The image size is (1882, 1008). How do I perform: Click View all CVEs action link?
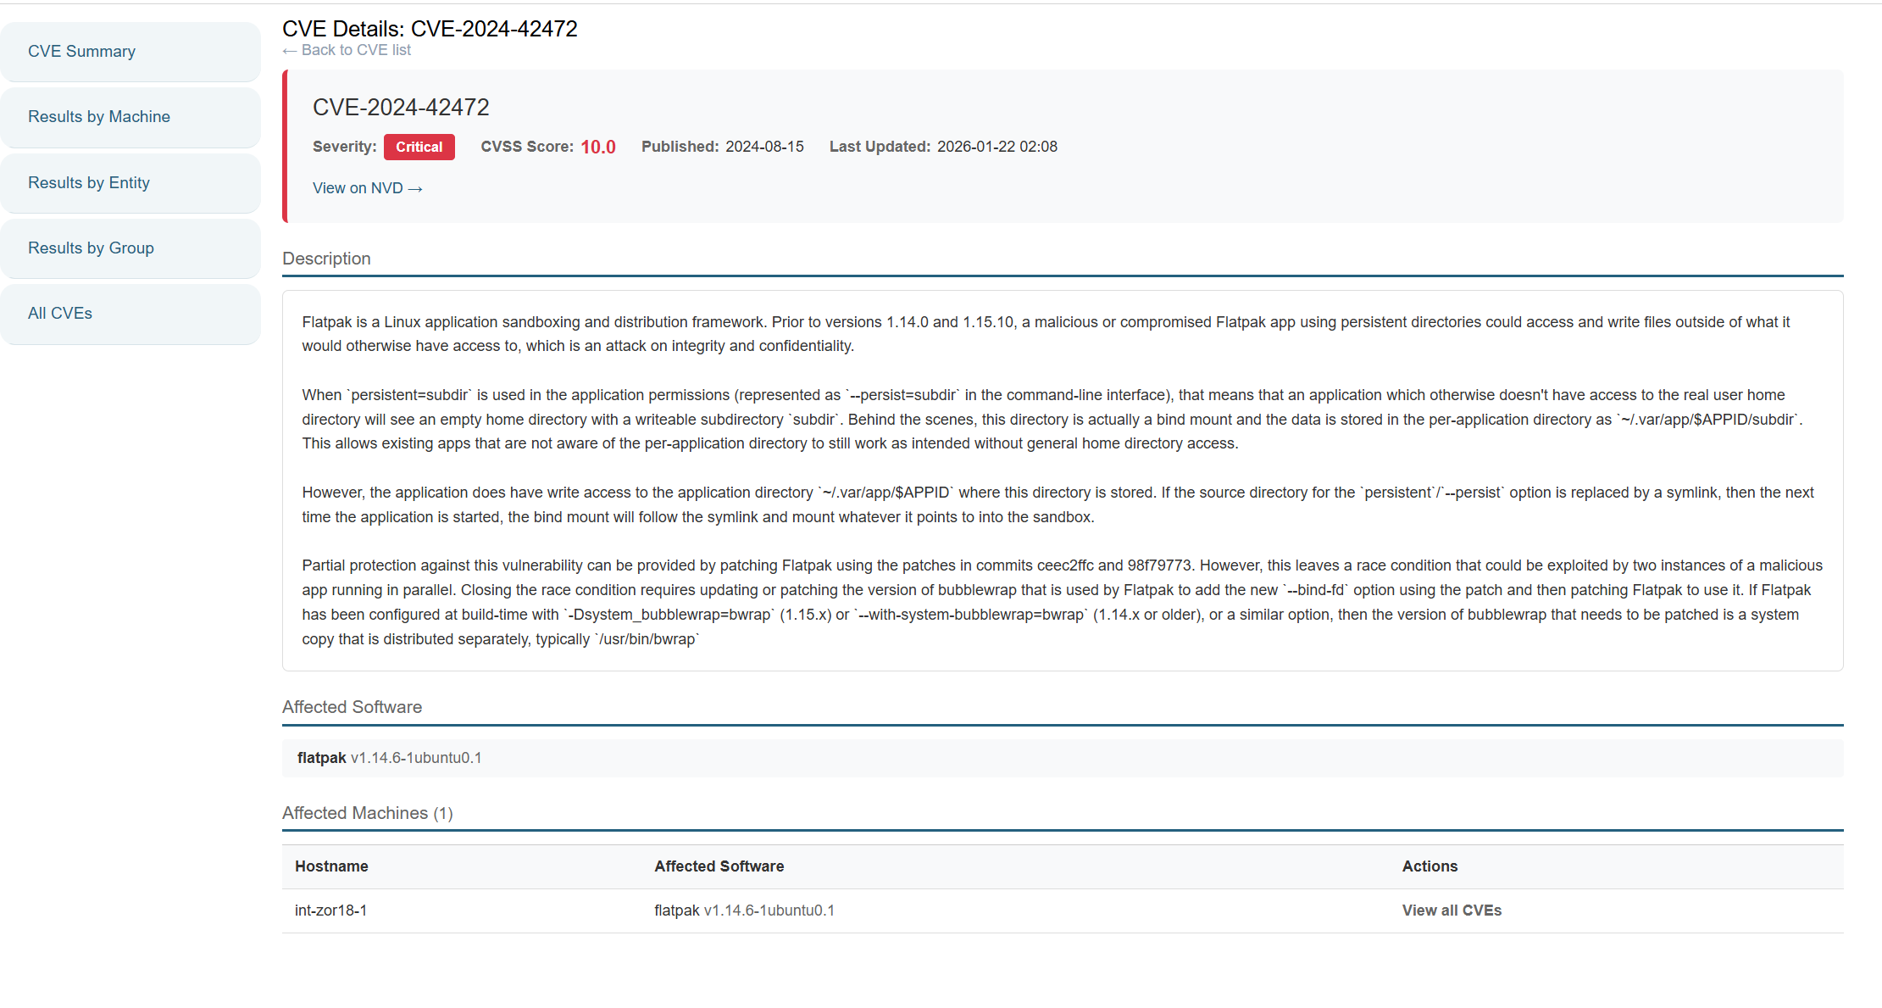coord(1451,911)
